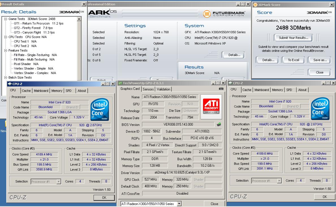The height and width of the screenshot is (207, 336).
Task: Collapse the Feature Tests tree node
Action: [6, 51]
